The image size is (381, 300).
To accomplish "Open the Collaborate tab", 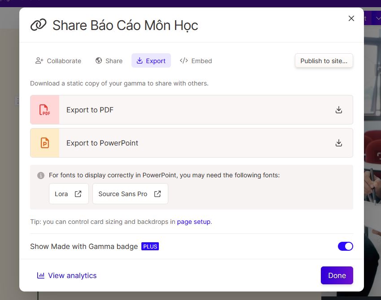I will tap(58, 60).
